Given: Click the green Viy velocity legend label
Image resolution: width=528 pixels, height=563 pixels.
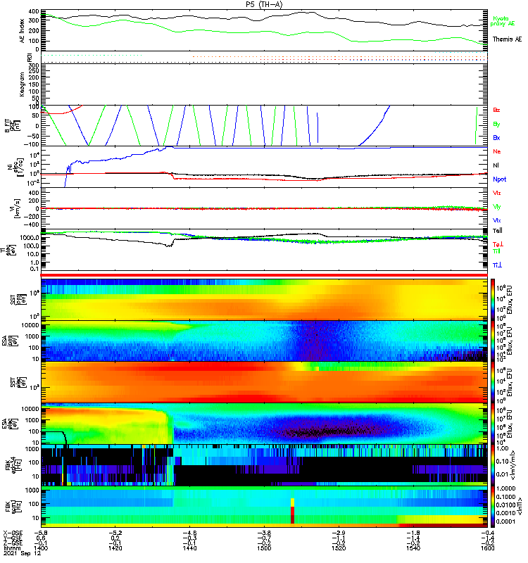Looking at the screenshot, I should tap(497, 207).
